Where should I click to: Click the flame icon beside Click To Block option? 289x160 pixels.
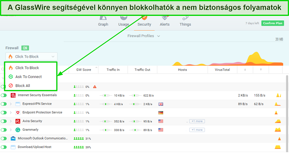(11, 68)
